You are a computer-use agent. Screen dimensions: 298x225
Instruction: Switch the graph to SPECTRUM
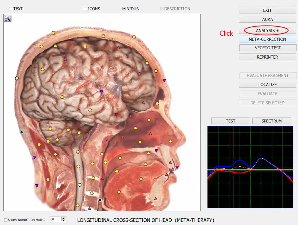pos(271,121)
